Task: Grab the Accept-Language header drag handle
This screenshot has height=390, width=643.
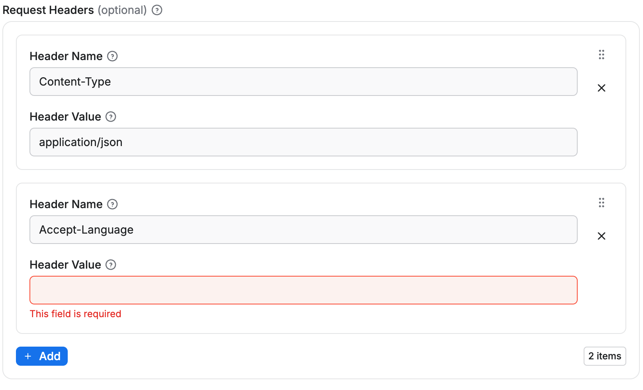Action: (x=602, y=203)
